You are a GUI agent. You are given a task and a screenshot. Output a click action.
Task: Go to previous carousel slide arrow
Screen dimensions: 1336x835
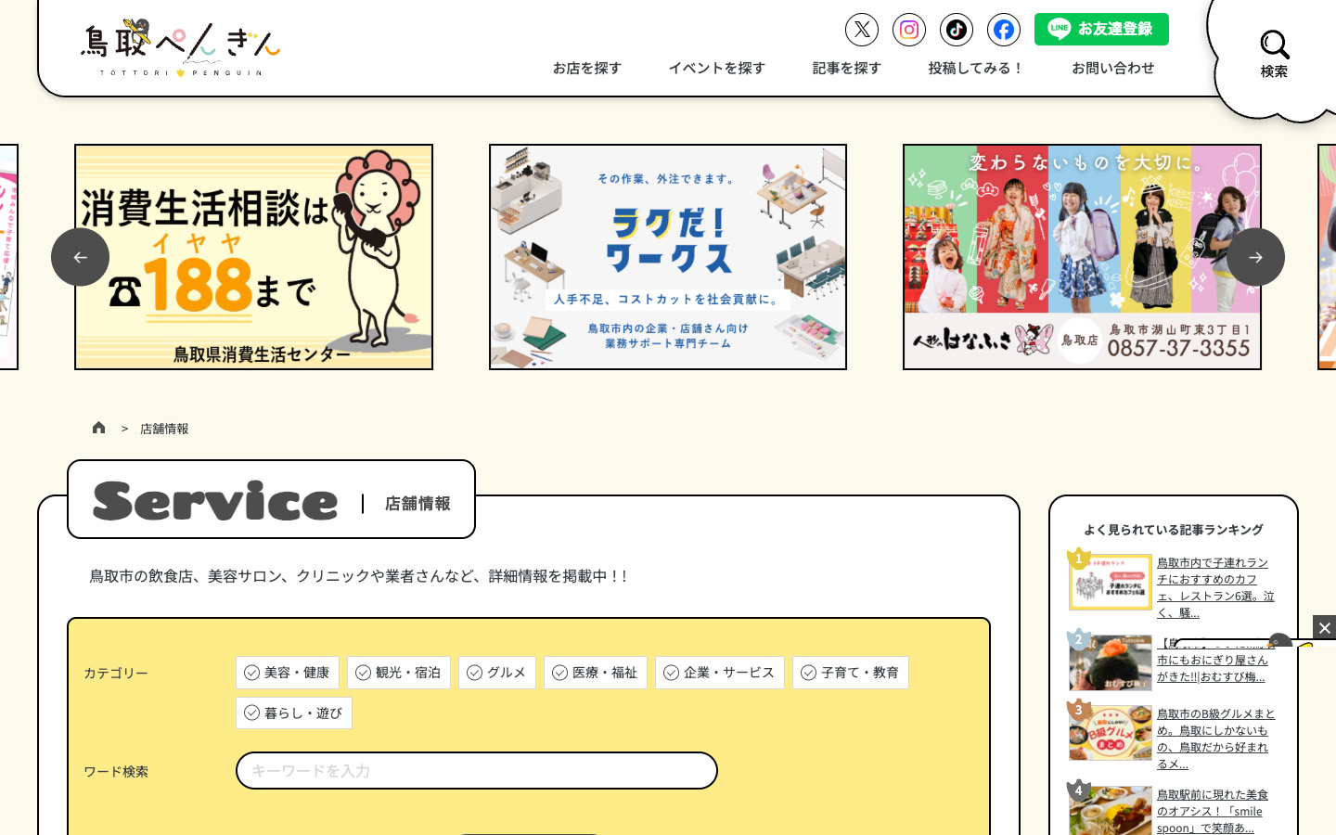pos(80,257)
